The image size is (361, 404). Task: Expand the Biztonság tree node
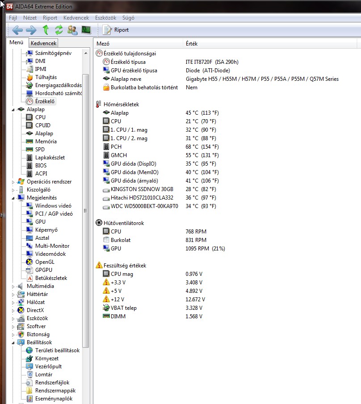click(13, 335)
